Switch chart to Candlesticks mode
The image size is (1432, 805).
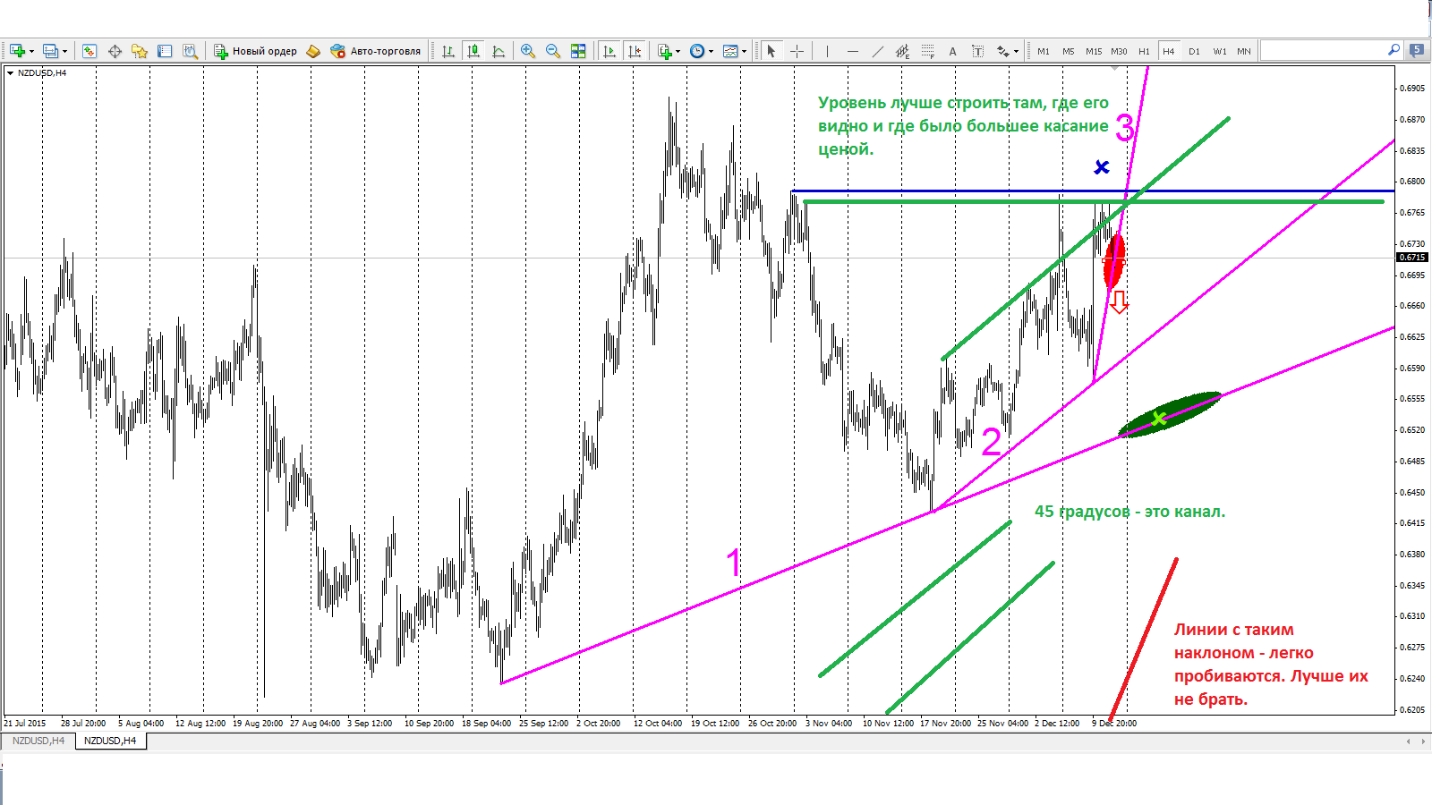point(473,51)
